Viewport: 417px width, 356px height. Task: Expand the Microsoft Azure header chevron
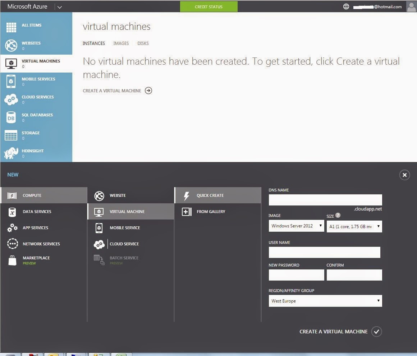pos(60,7)
